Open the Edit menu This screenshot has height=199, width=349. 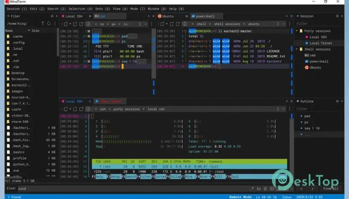37,9
